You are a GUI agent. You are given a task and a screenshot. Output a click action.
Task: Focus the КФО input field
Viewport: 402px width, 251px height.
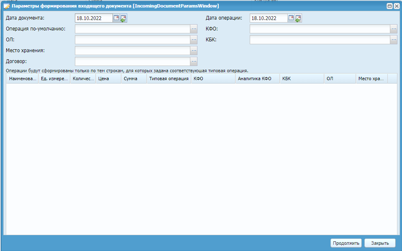320,29
